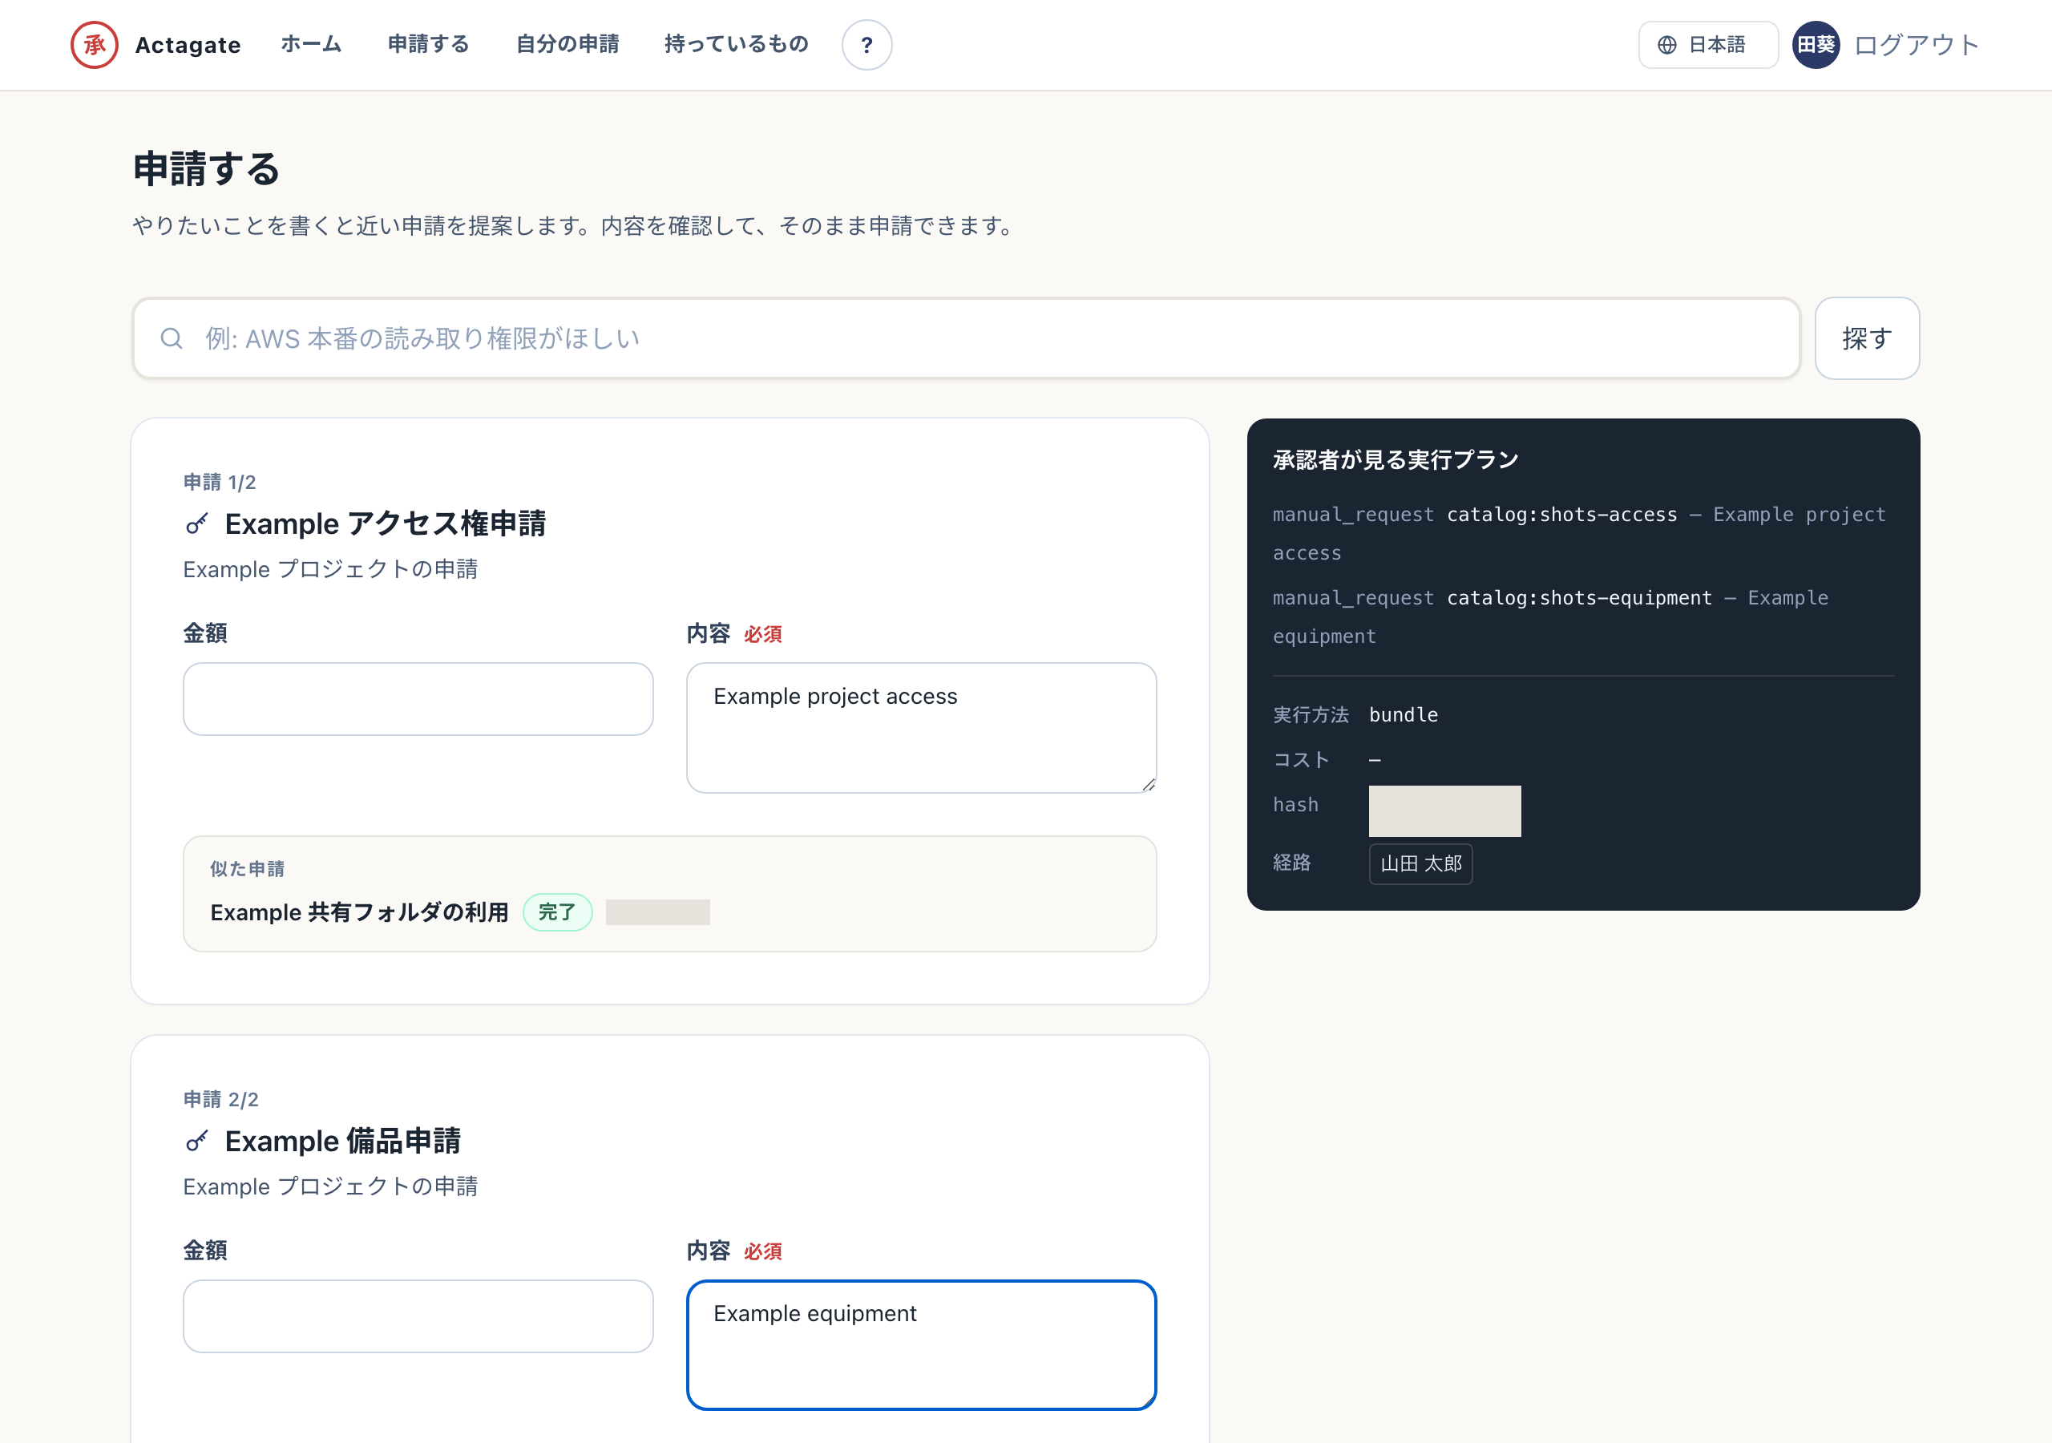Focus the request search input field
Screen dimensions: 2052x1443
(x=965, y=338)
